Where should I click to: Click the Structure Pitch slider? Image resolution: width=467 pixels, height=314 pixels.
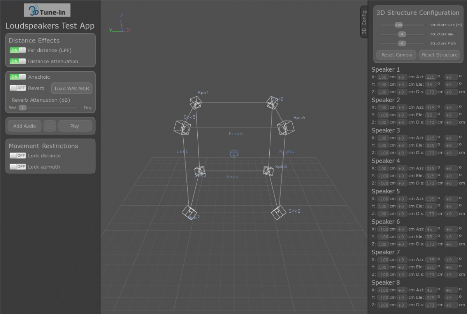402,44
